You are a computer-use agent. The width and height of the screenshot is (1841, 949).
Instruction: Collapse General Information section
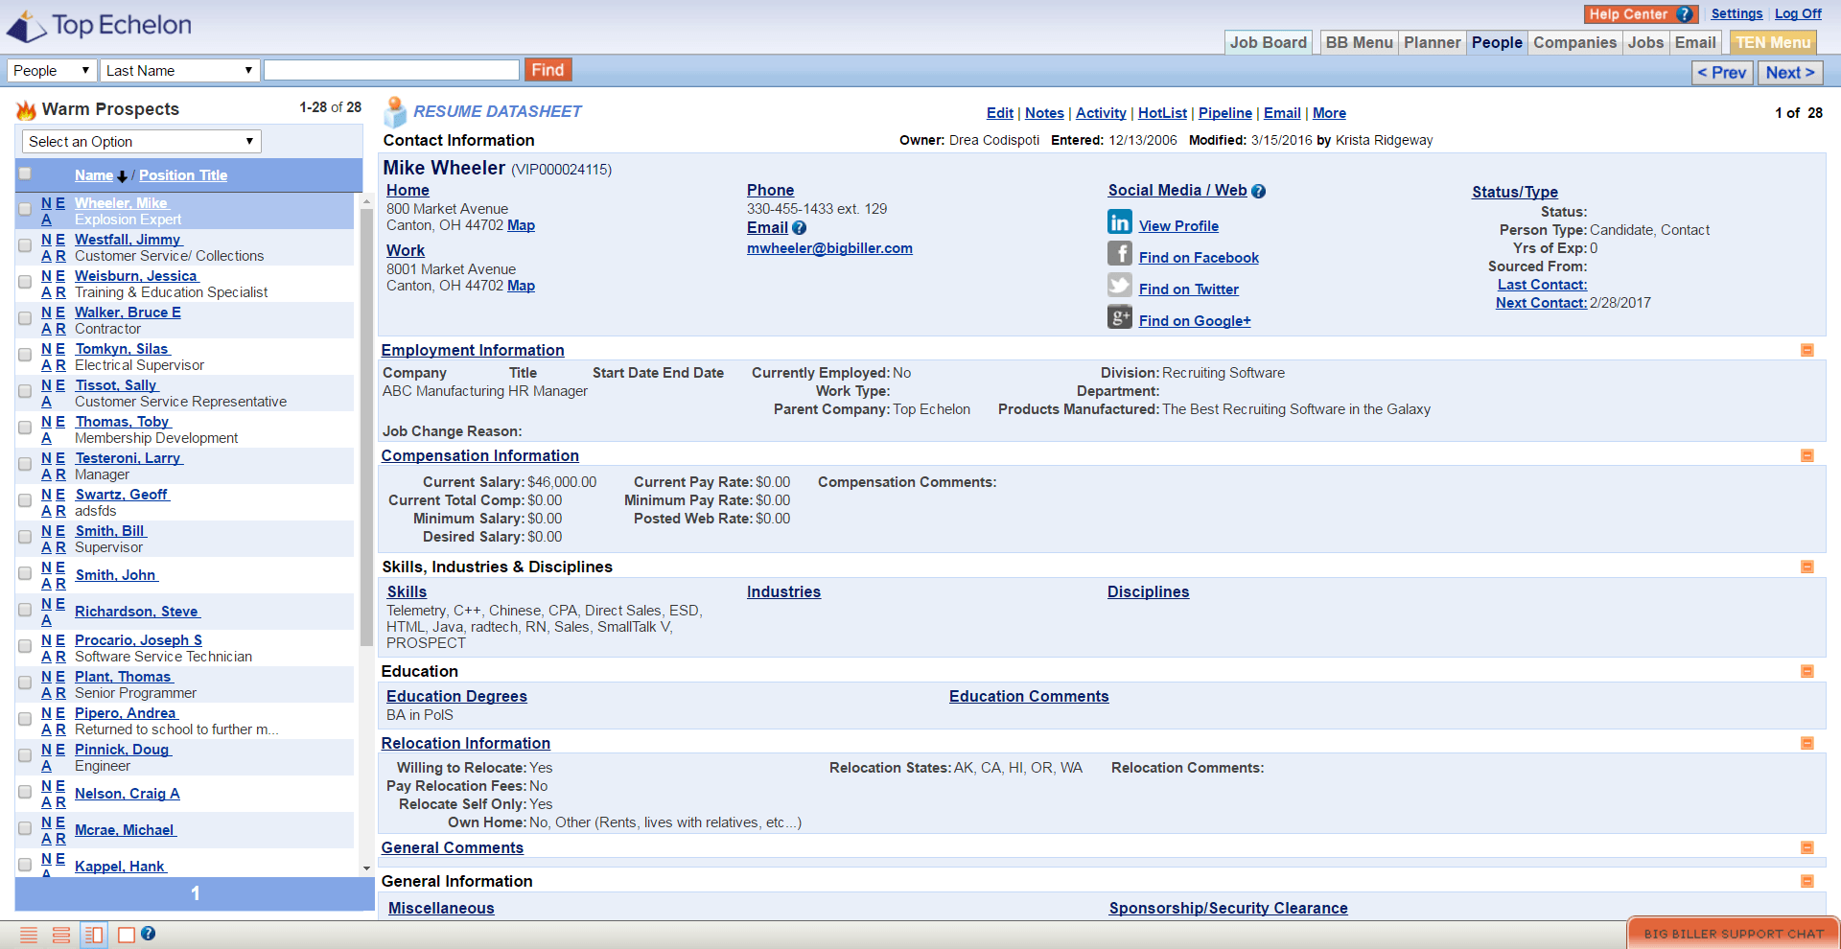tap(1806, 882)
